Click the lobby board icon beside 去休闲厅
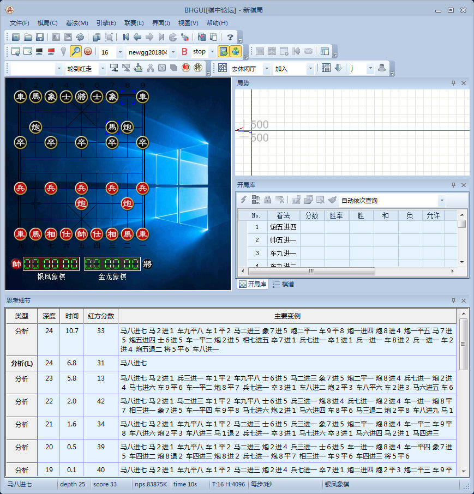The width and height of the screenshot is (474, 494). tap(223, 68)
